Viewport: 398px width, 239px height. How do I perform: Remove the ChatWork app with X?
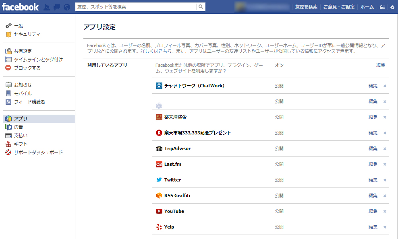point(385,86)
